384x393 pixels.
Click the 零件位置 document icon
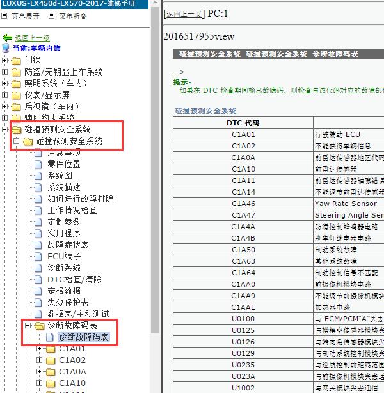[x=38, y=164]
